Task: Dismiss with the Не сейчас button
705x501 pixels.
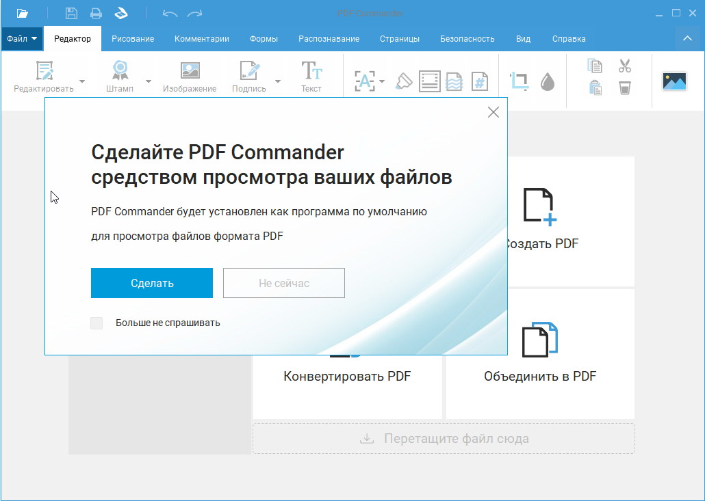Action: click(284, 283)
